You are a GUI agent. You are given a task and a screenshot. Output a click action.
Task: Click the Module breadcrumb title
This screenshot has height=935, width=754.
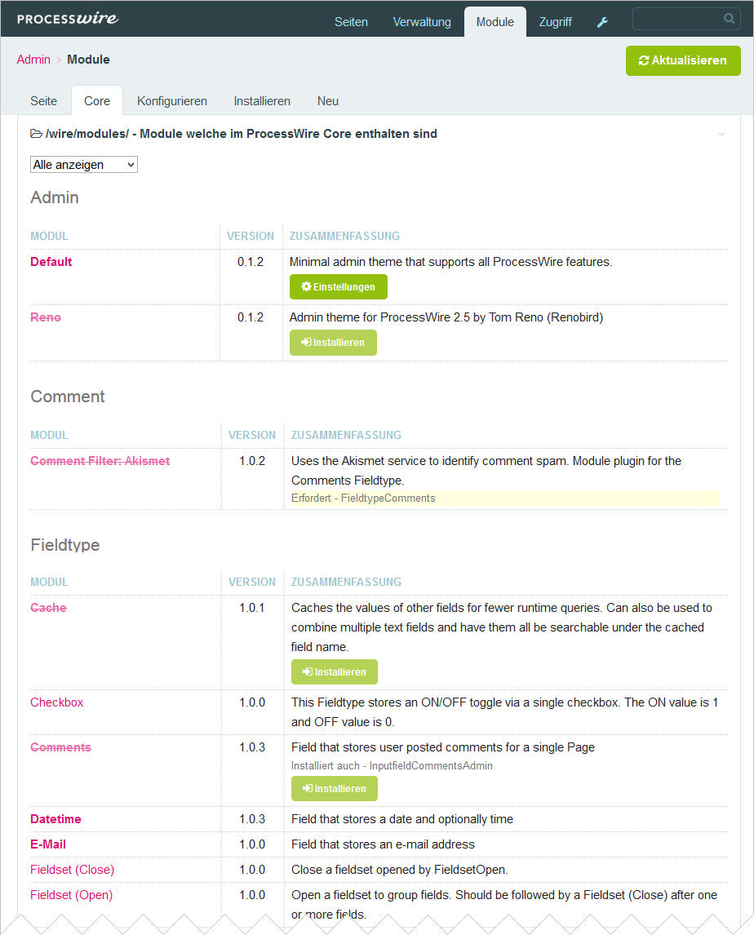click(88, 60)
